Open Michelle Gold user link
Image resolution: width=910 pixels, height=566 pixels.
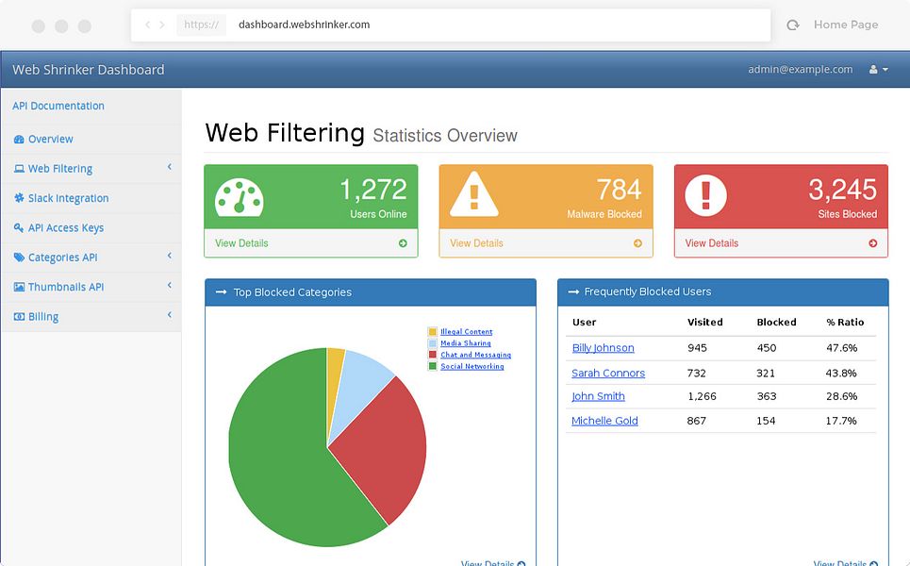(604, 421)
